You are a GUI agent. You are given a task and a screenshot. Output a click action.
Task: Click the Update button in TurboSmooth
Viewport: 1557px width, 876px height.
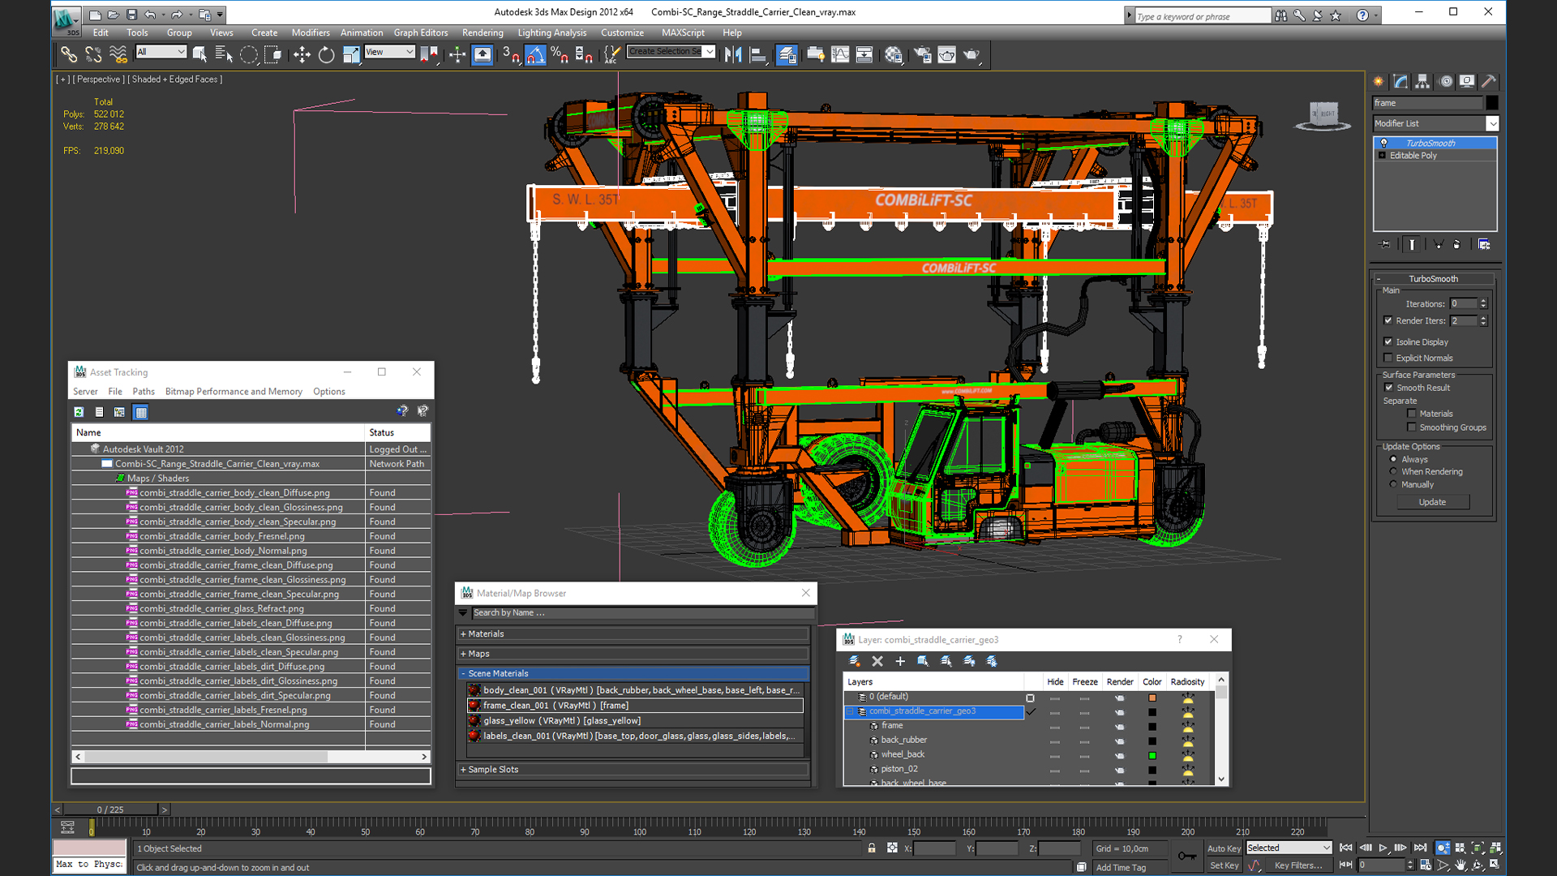click(x=1432, y=502)
